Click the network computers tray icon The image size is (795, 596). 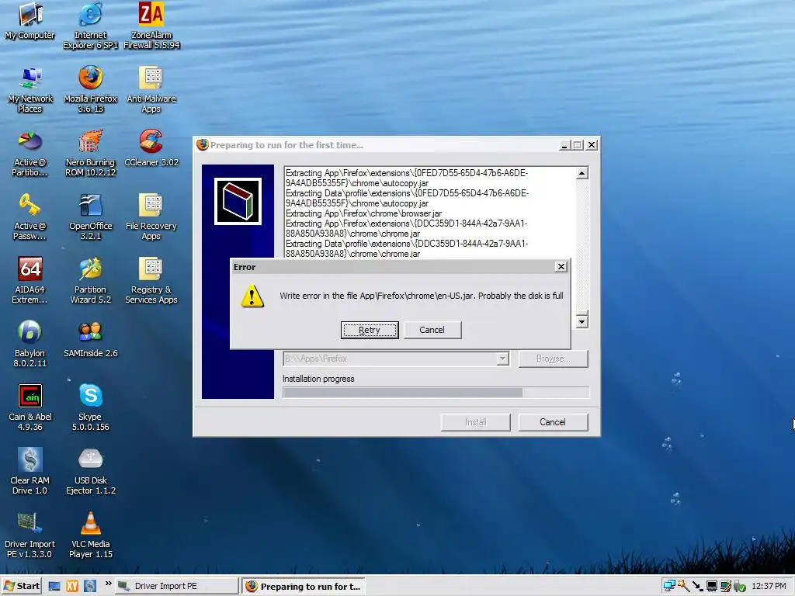point(669,587)
